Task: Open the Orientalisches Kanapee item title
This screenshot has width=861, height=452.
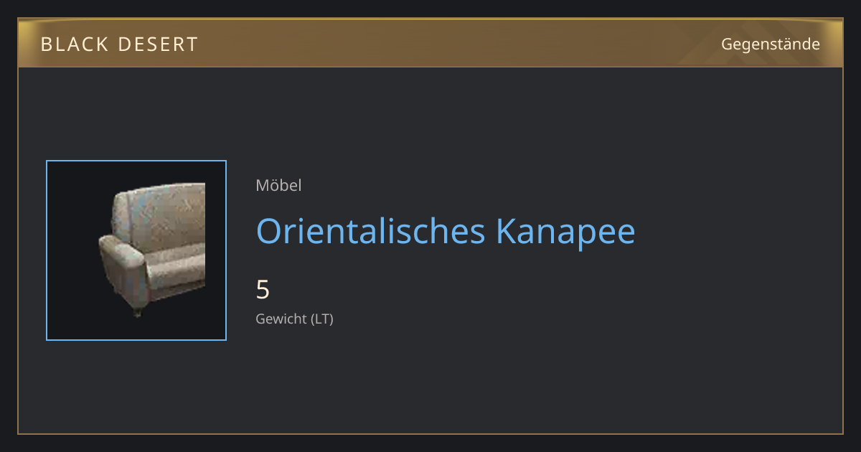Action: click(x=446, y=231)
